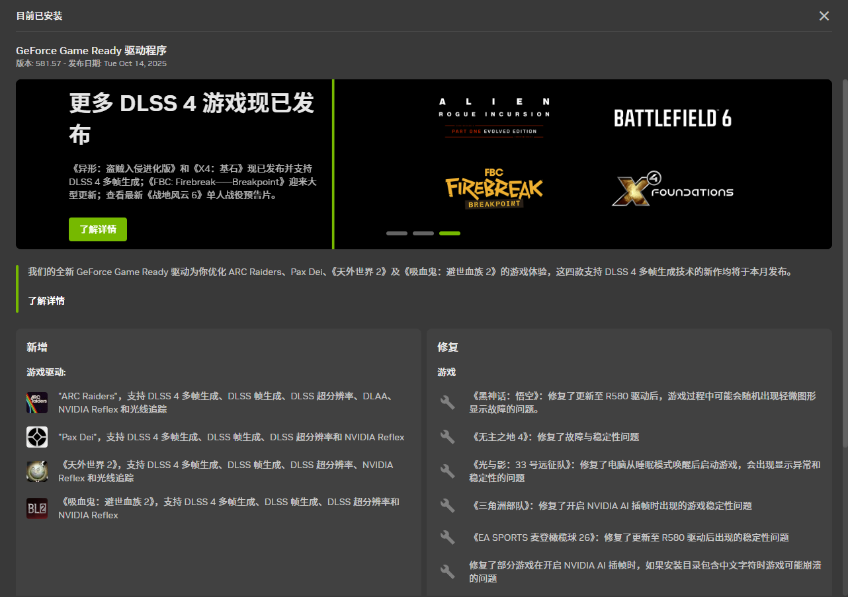The image size is (848, 597).
Task: Click the green 了解详情 banner button
Action: (98, 229)
